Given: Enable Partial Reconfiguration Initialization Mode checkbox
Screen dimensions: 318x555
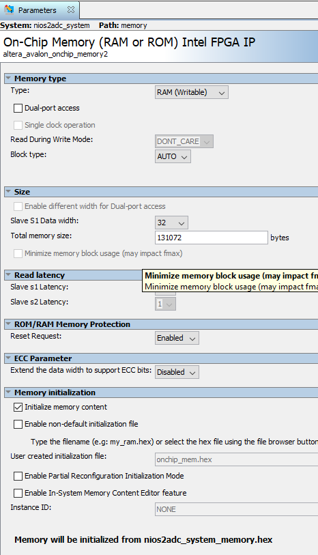Looking at the screenshot, I should (x=18, y=476).
